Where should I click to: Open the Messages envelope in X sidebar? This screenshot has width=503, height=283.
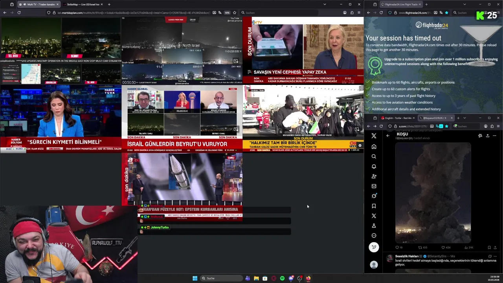374,186
